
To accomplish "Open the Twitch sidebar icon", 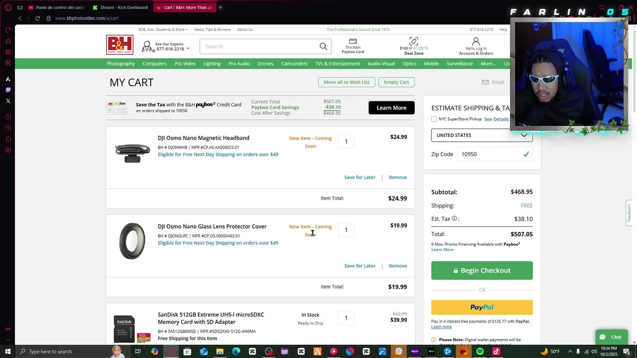I will (8, 90).
